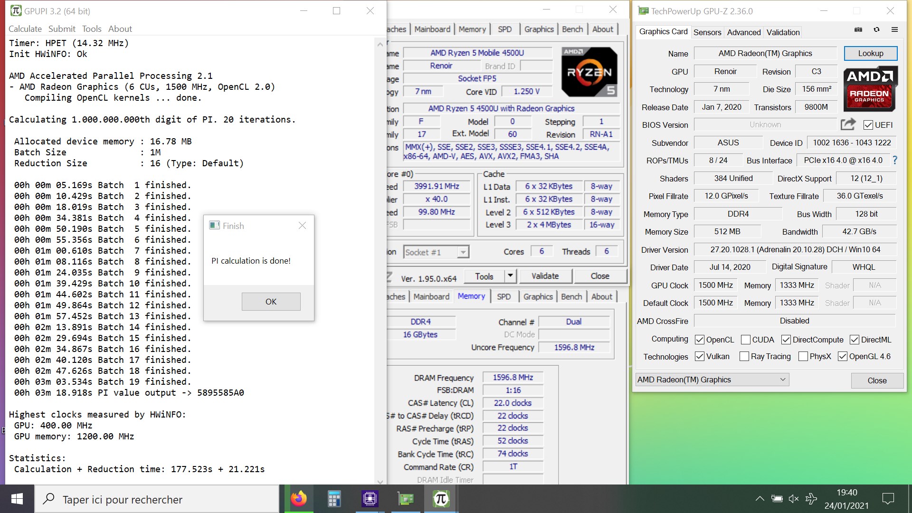This screenshot has width=912, height=513.
Task: Open the GPU selection dropdown in GPU-Z
Action: coord(712,380)
